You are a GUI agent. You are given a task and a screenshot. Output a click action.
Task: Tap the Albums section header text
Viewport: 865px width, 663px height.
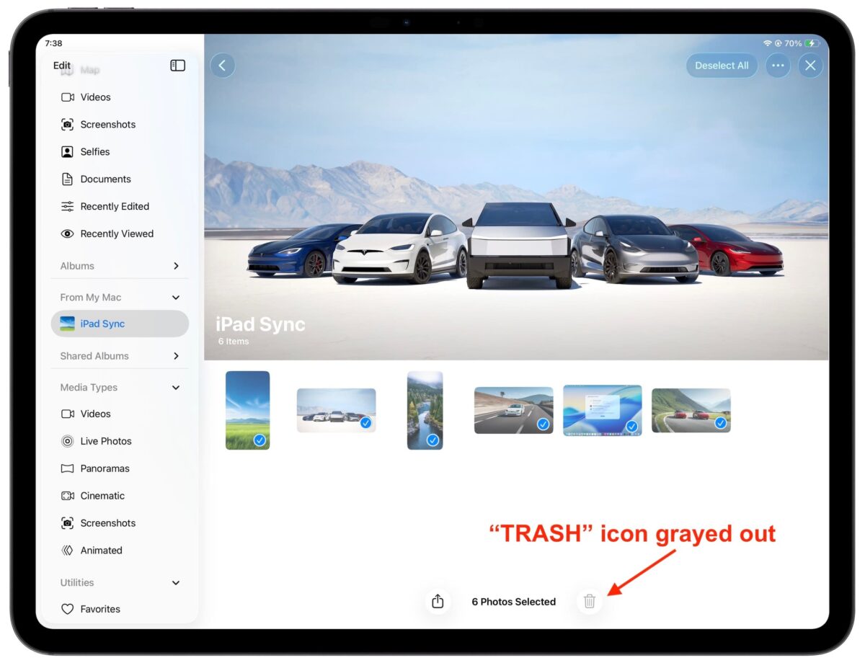pos(77,266)
